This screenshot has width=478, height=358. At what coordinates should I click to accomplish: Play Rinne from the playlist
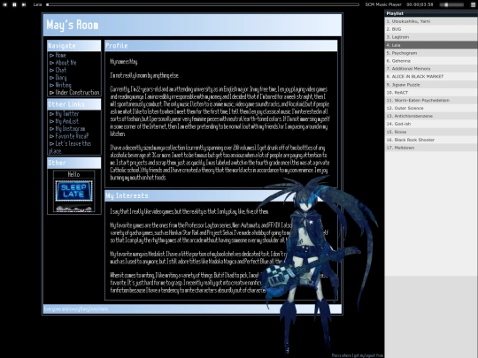pos(431,132)
